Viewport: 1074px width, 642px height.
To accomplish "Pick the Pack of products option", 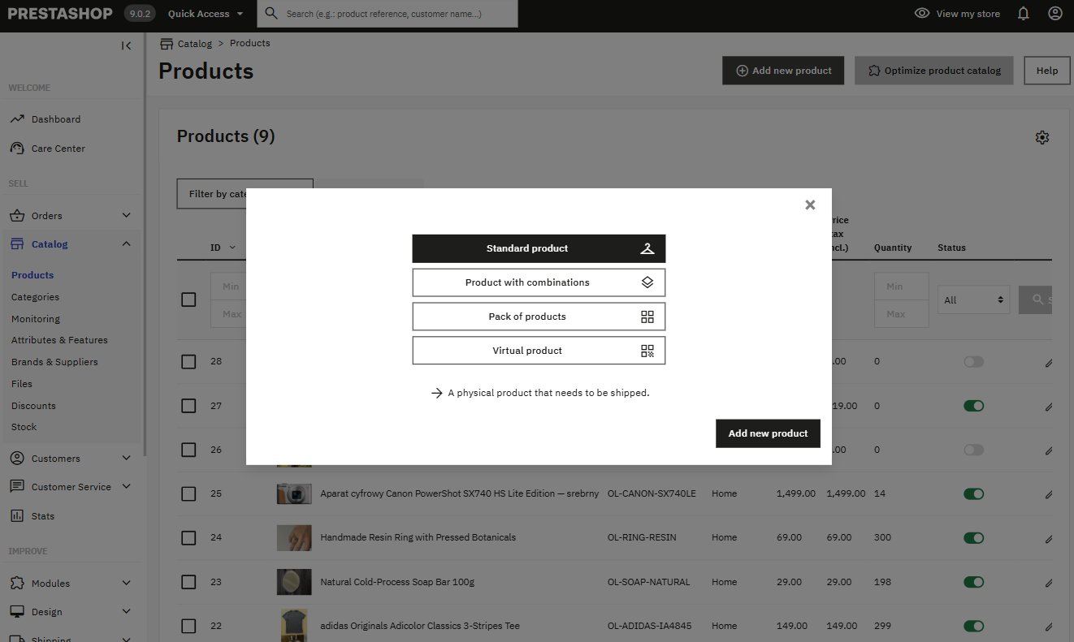I will tap(539, 317).
